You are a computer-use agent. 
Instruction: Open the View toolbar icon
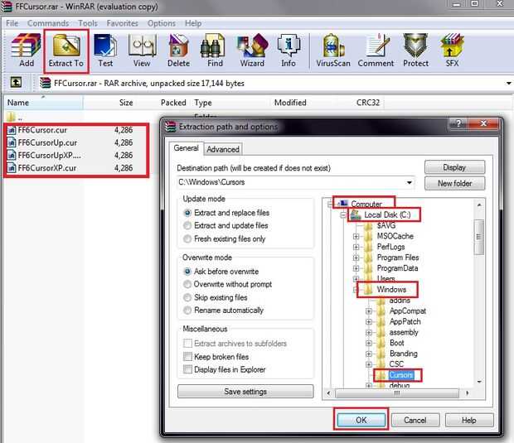click(x=142, y=51)
